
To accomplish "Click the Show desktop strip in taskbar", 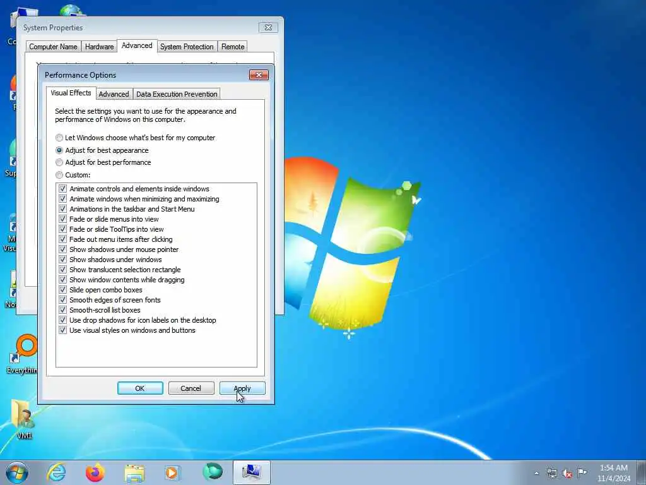I will (x=642, y=472).
